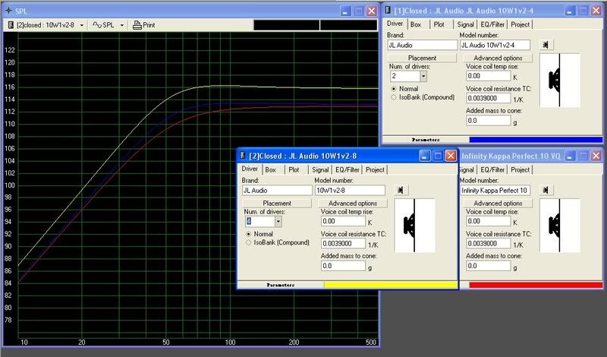The width and height of the screenshot is (607, 357).
Task: Click Voice coil resistance TC field in [2]Closed
Action: coord(343,243)
